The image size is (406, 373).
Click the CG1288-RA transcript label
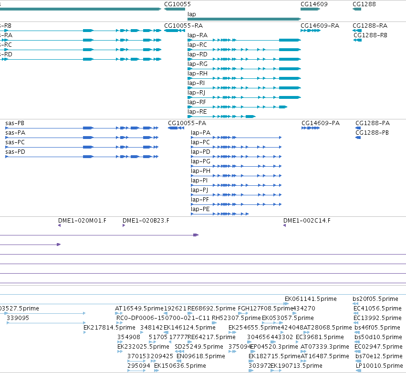coord(370,26)
